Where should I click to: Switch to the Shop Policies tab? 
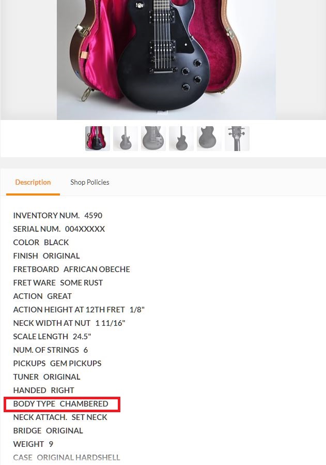click(90, 182)
